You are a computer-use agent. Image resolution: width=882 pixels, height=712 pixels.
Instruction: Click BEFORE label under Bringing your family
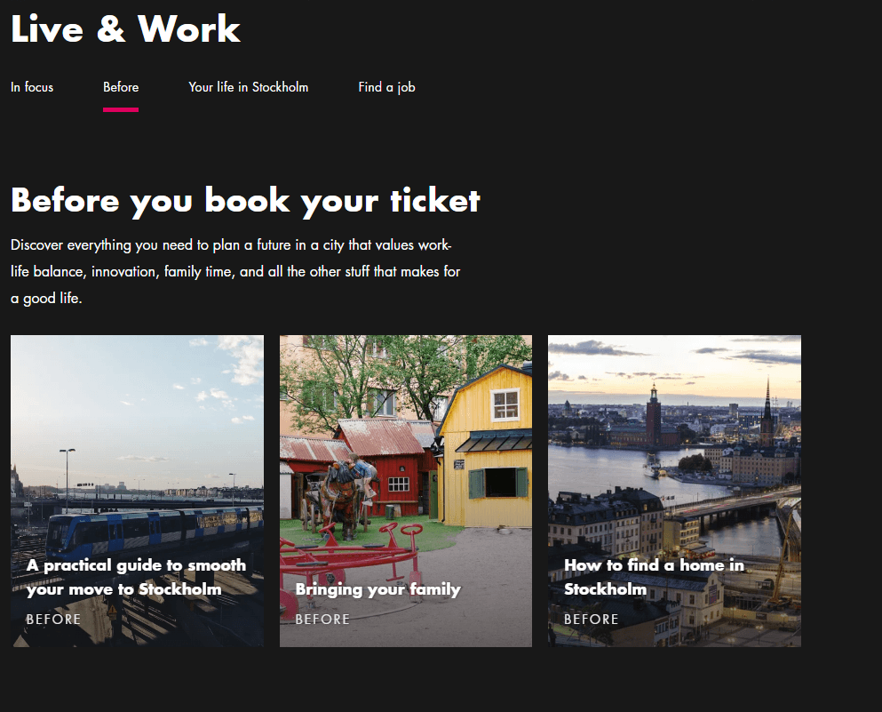pos(322,619)
